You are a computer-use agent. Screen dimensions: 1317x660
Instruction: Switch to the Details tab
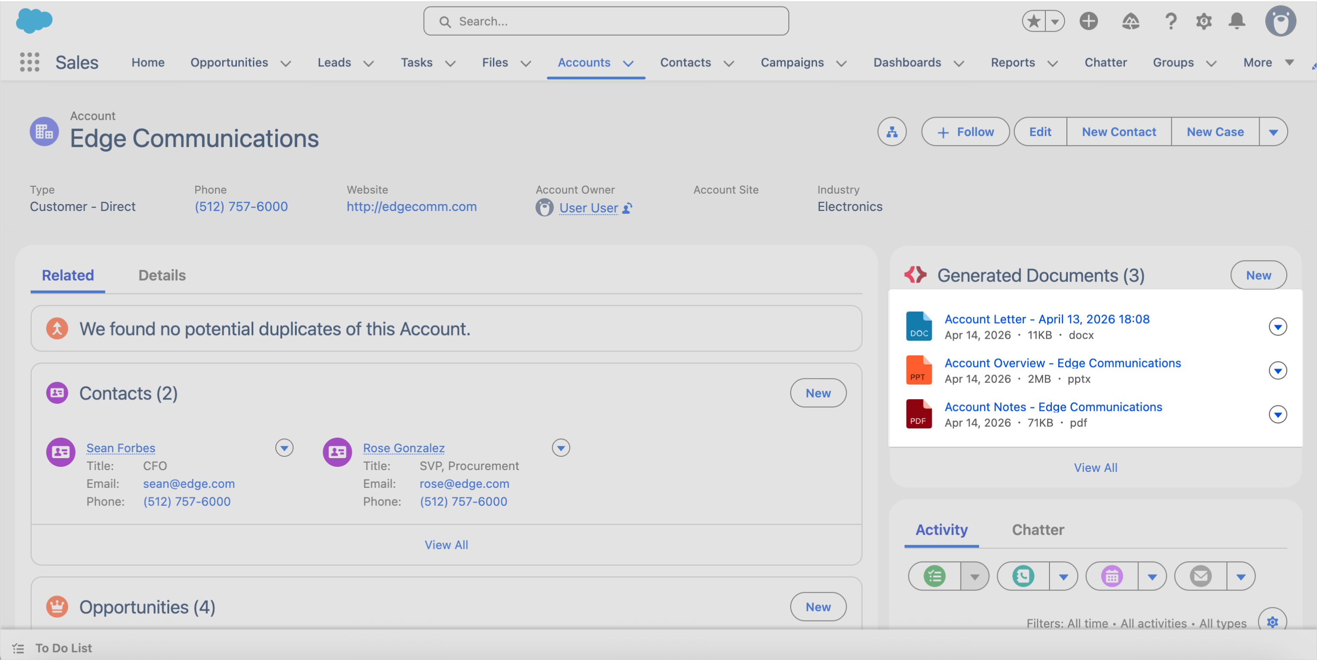tap(162, 276)
